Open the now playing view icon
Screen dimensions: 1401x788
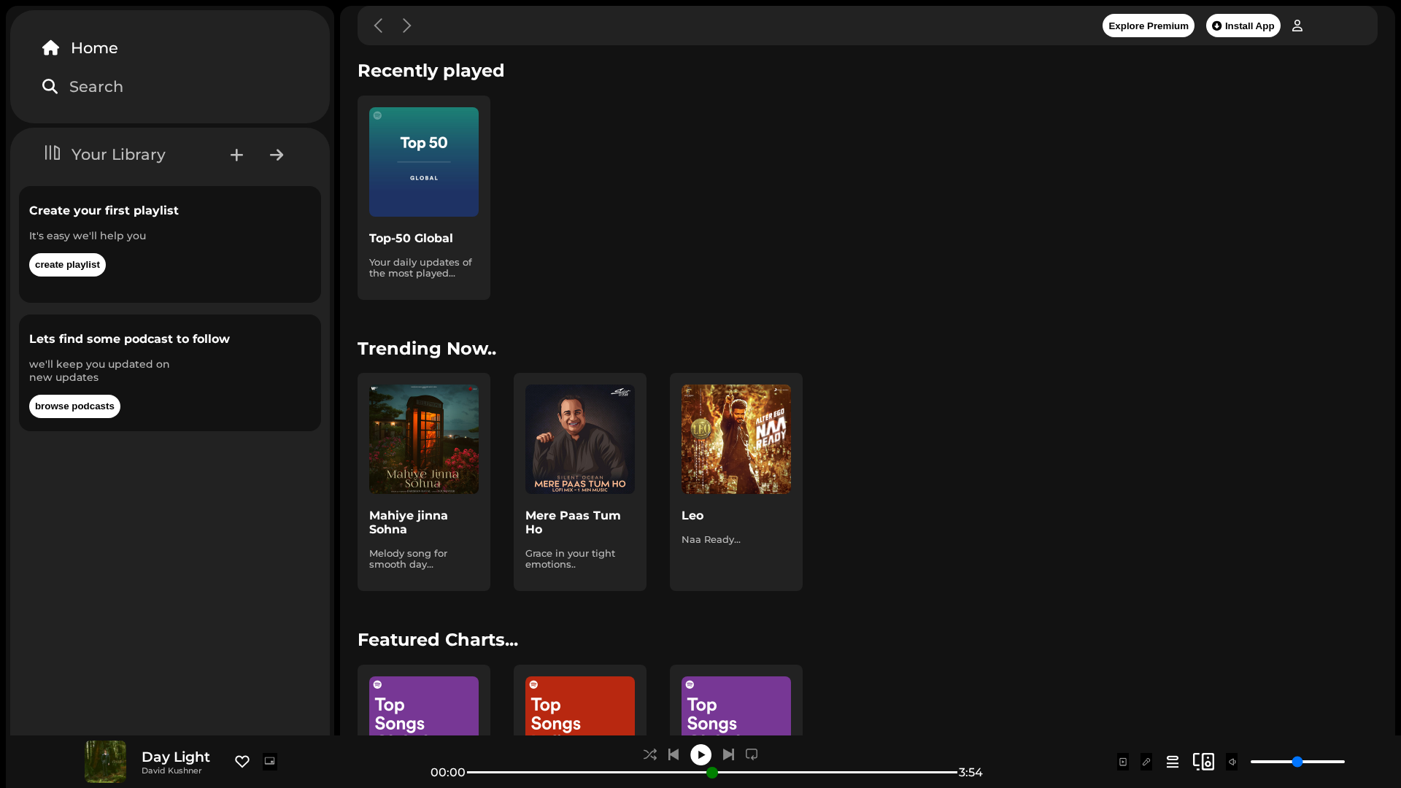(x=1123, y=762)
